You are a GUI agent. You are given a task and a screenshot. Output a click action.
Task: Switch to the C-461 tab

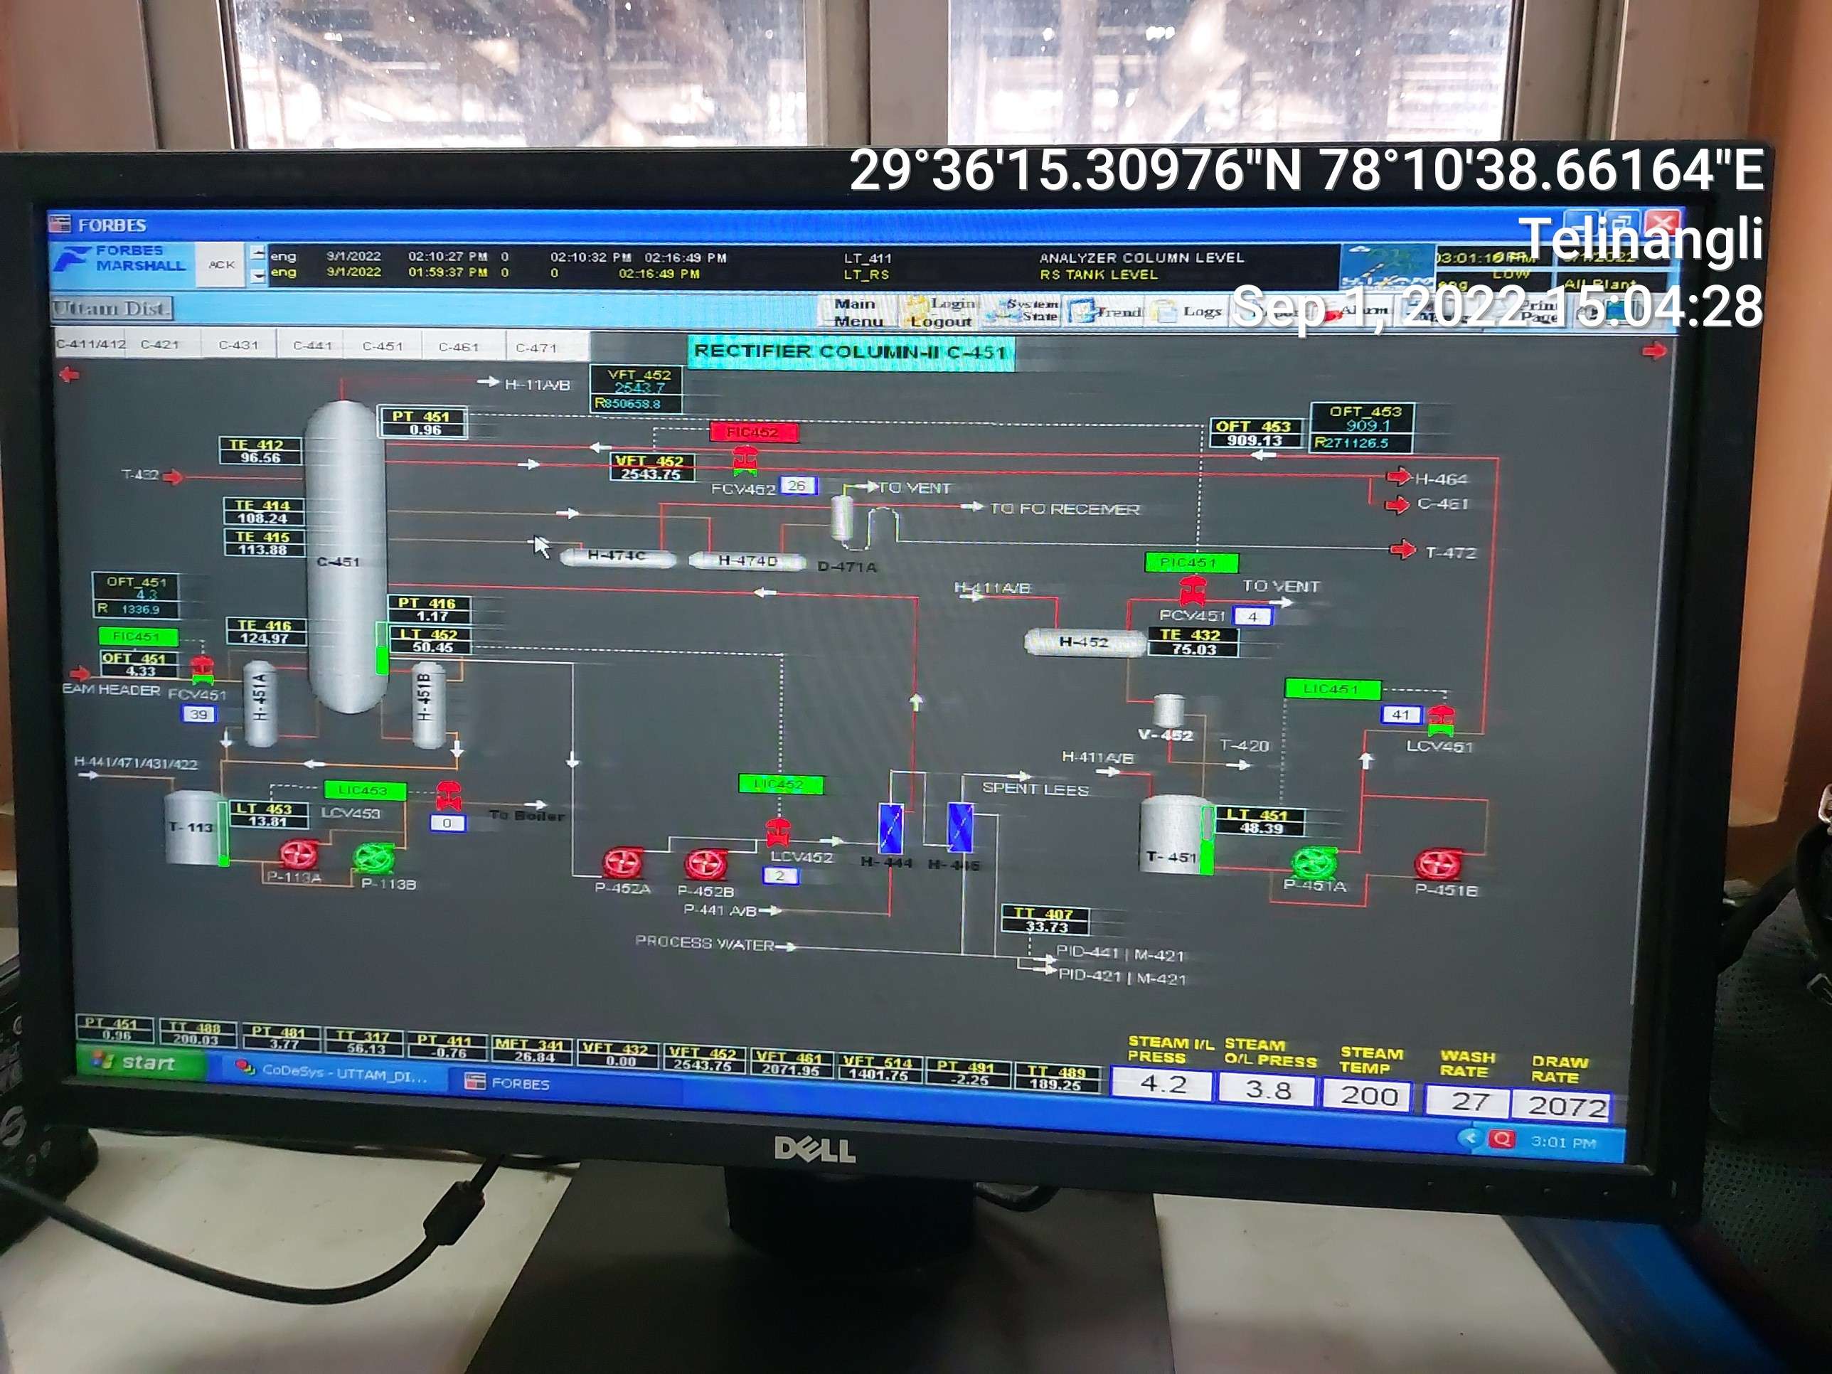(459, 347)
